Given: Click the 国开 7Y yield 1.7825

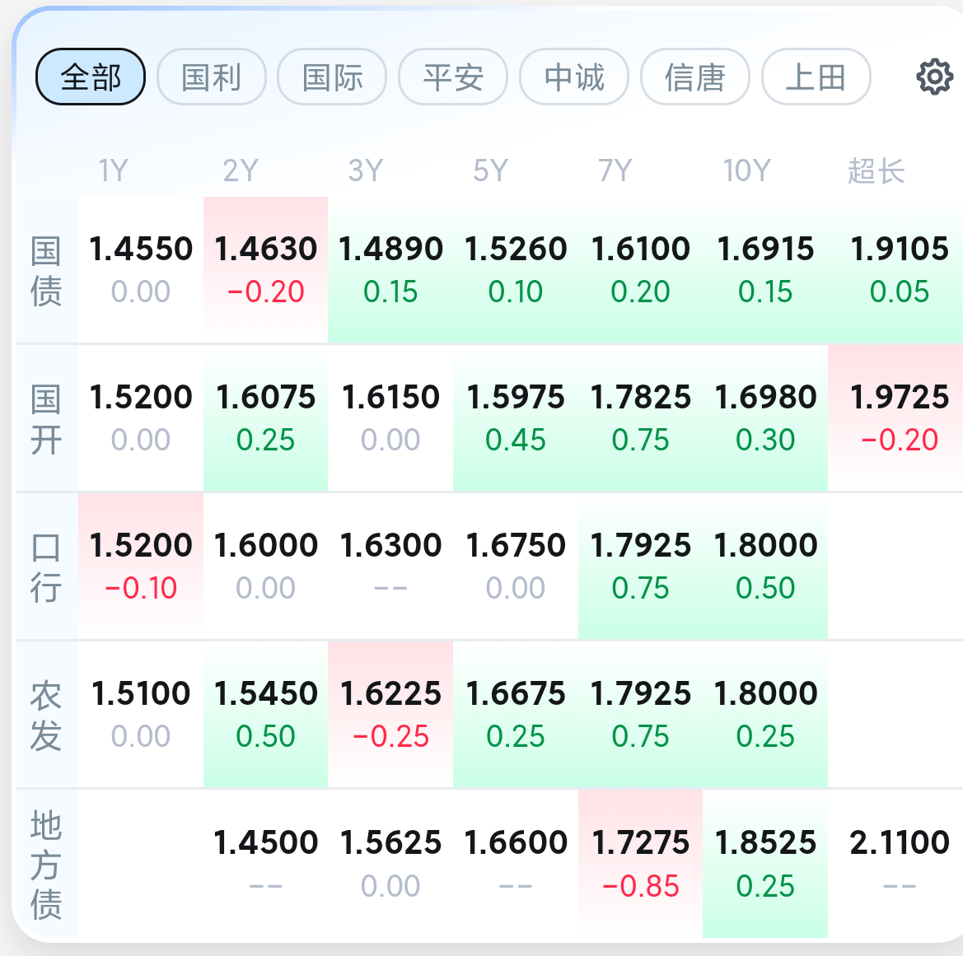Looking at the screenshot, I should (641, 418).
